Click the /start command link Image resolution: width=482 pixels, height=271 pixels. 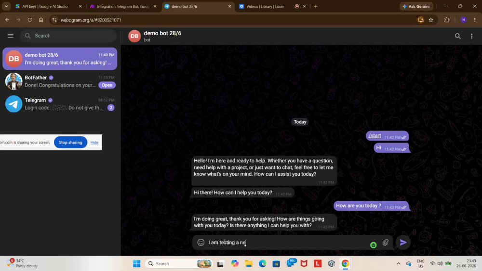point(375,136)
